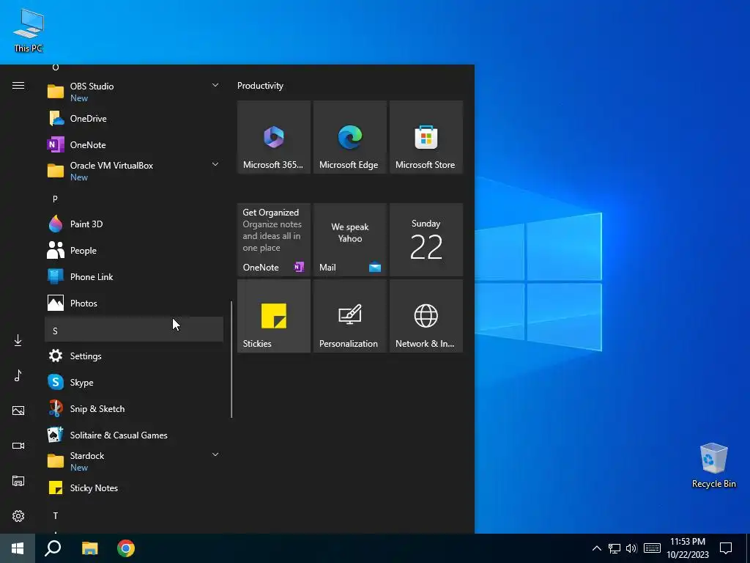Open the notification Action Center

coord(726,548)
